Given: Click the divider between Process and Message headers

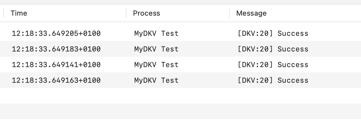Looking at the screenshot, I should (x=229, y=13).
